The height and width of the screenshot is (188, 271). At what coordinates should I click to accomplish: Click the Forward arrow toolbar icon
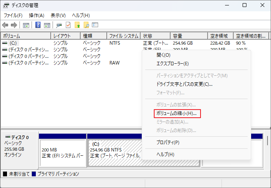coord(14,25)
